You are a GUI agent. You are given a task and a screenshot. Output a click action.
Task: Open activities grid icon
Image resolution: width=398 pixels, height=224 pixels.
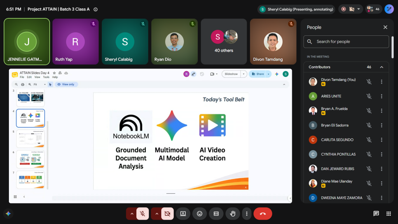[389, 213]
